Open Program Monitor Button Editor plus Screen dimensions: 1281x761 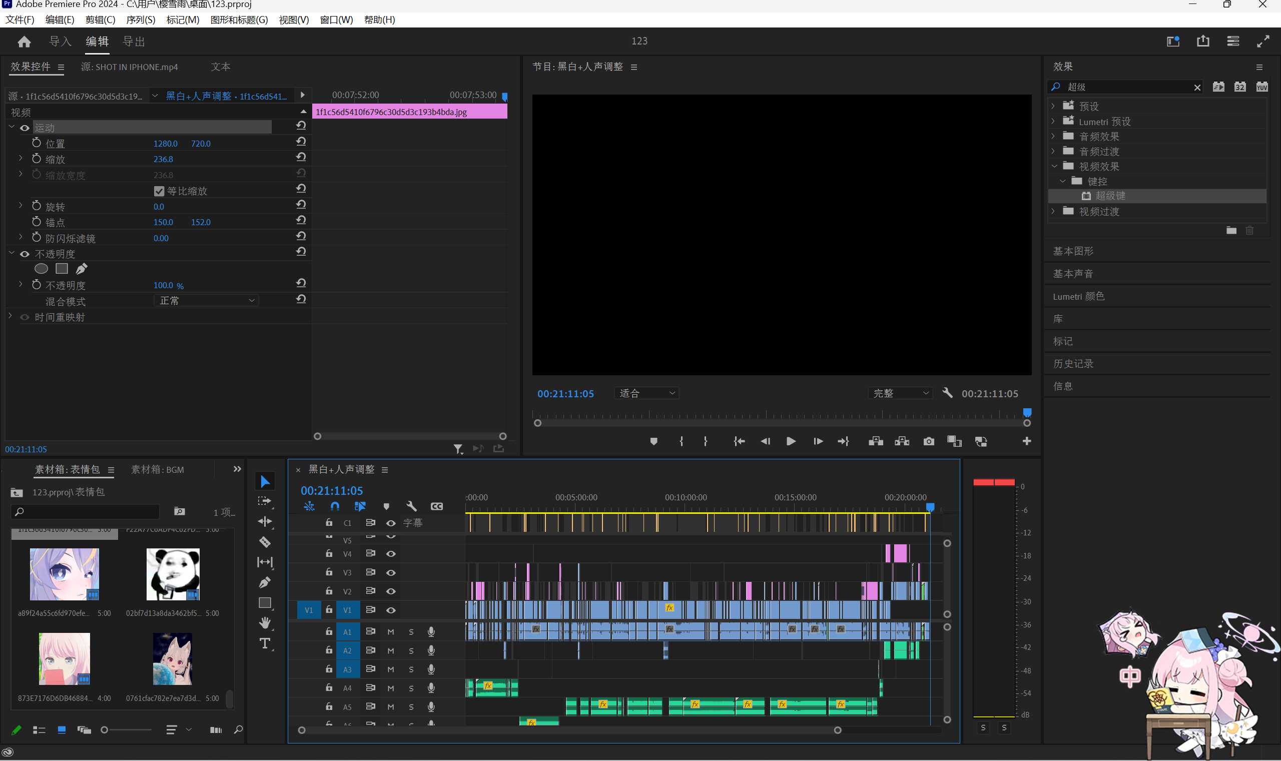coord(1027,441)
